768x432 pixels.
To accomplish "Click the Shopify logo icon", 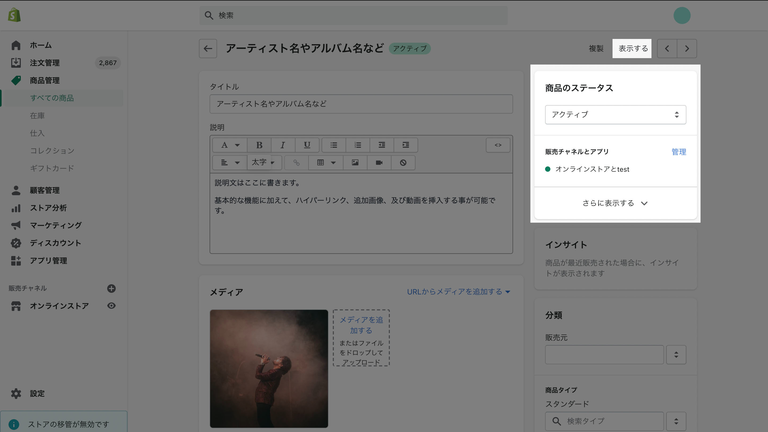I will 14,15.
